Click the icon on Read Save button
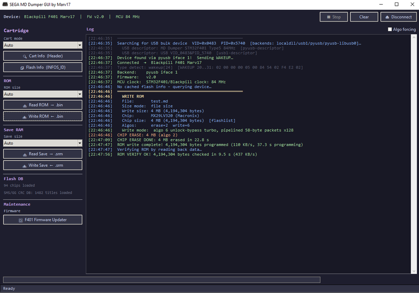 (25, 155)
